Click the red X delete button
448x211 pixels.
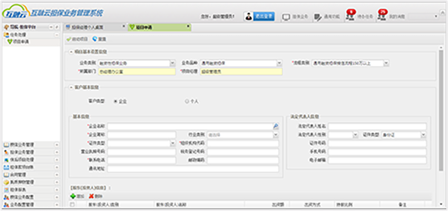[96, 196]
